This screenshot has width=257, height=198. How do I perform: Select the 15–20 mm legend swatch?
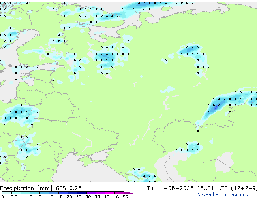click(x=63, y=193)
